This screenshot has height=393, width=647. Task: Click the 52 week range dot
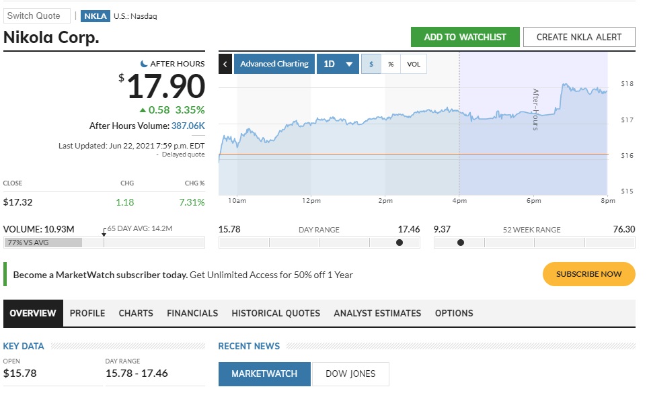click(461, 243)
